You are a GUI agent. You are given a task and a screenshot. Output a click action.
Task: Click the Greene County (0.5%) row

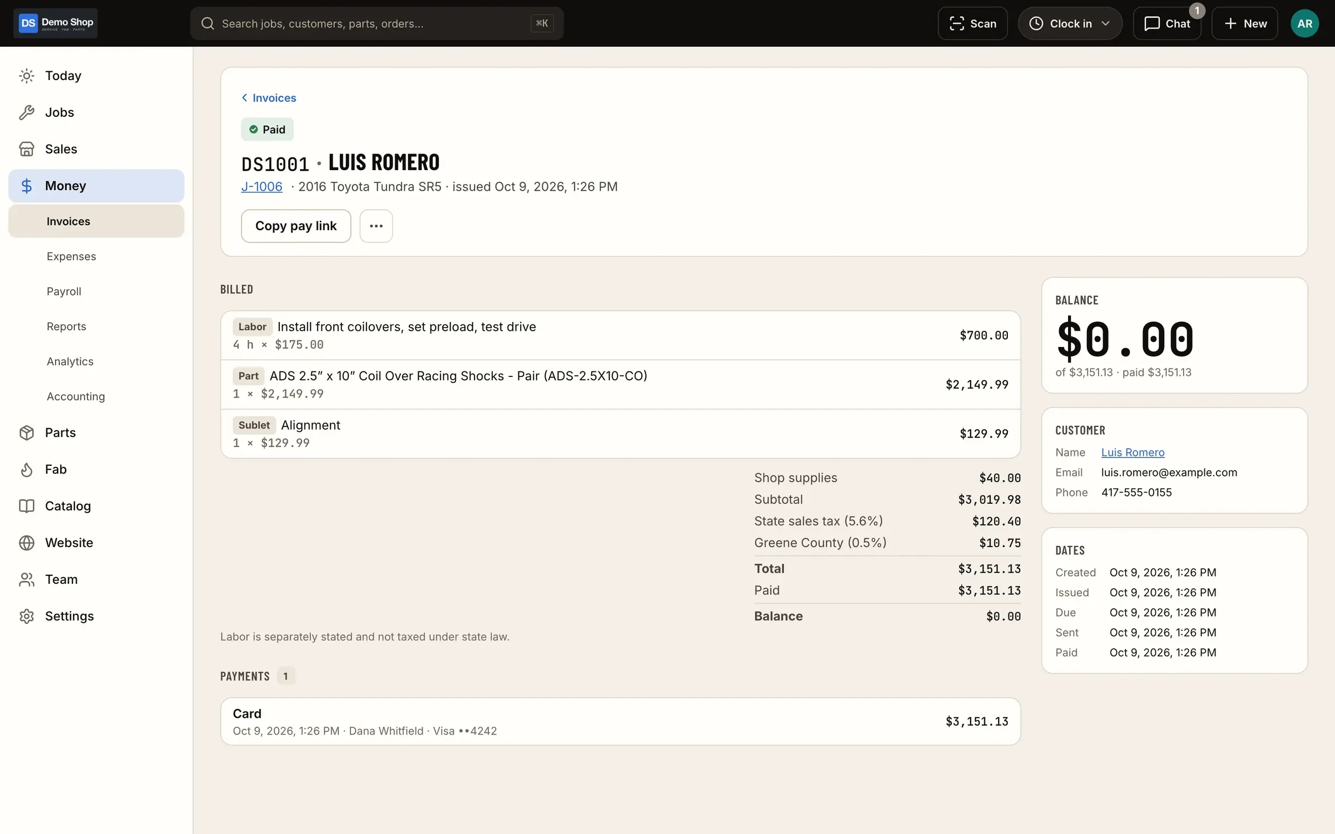[887, 543]
